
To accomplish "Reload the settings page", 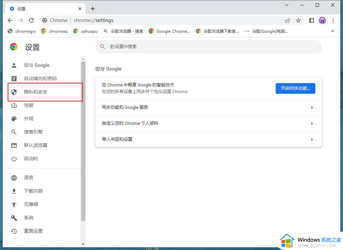I will pyautogui.click(x=31, y=20).
